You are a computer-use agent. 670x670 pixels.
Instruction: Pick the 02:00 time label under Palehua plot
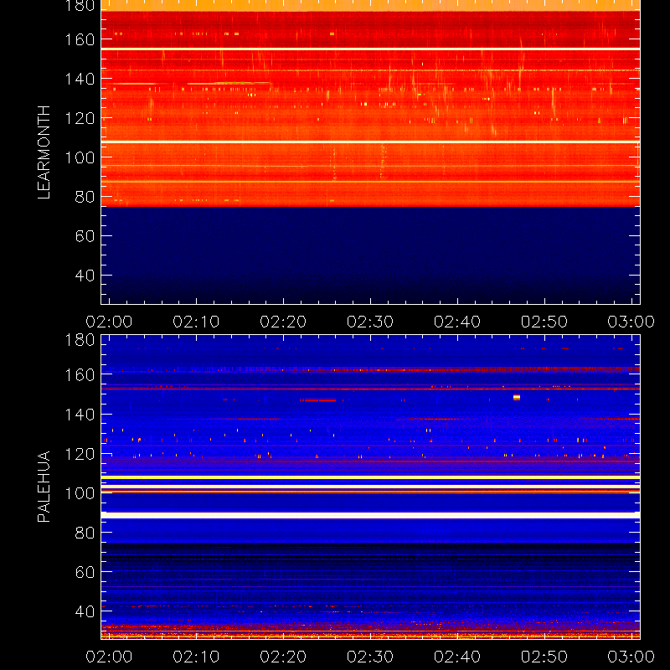(109, 657)
